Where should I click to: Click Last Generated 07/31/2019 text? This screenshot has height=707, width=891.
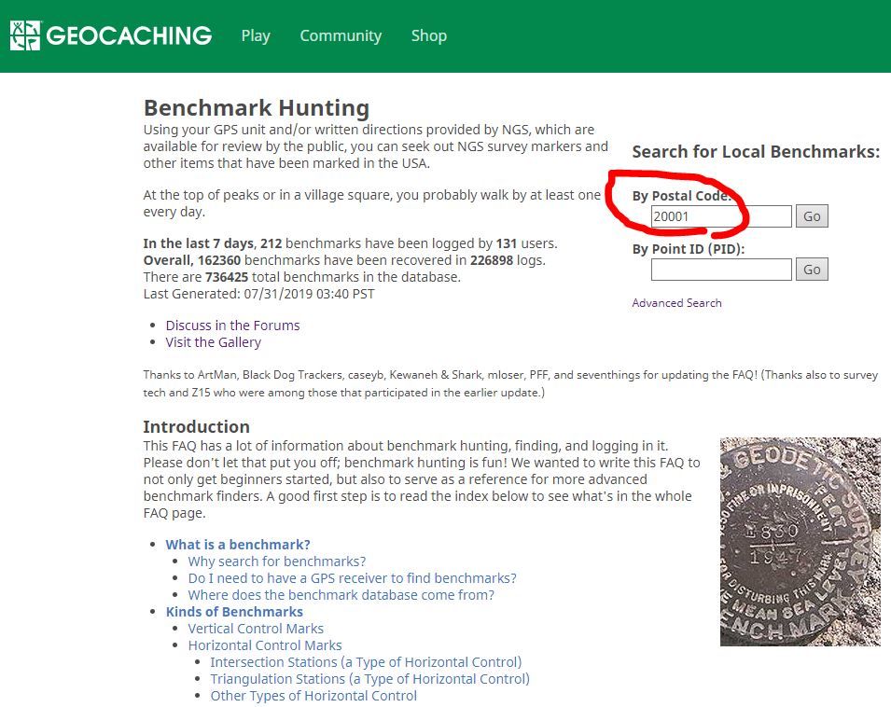[258, 294]
